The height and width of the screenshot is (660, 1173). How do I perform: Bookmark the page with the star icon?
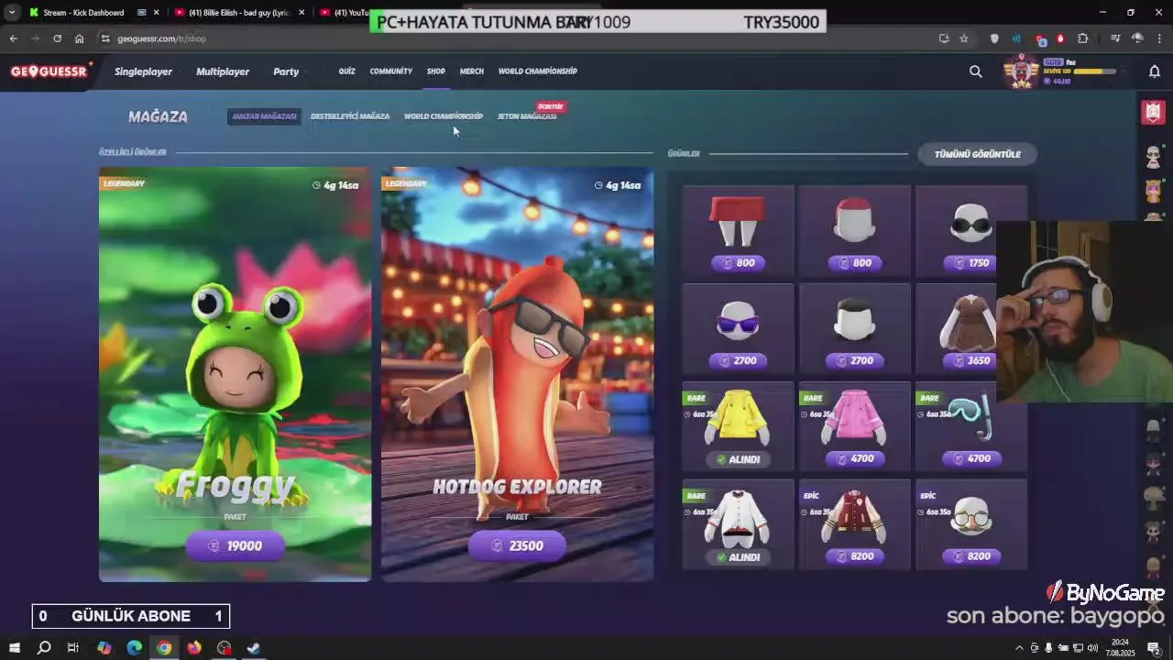pos(964,38)
